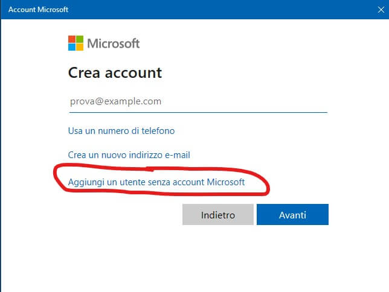The image size is (389, 292).
Task: Click the green square of the Microsoft logo
Action: (x=79, y=40)
